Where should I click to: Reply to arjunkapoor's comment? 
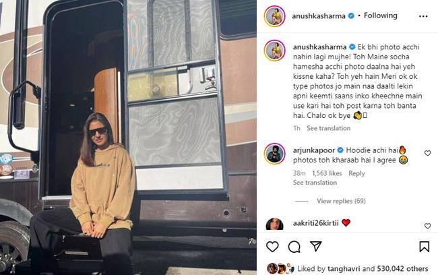[356, 173]
